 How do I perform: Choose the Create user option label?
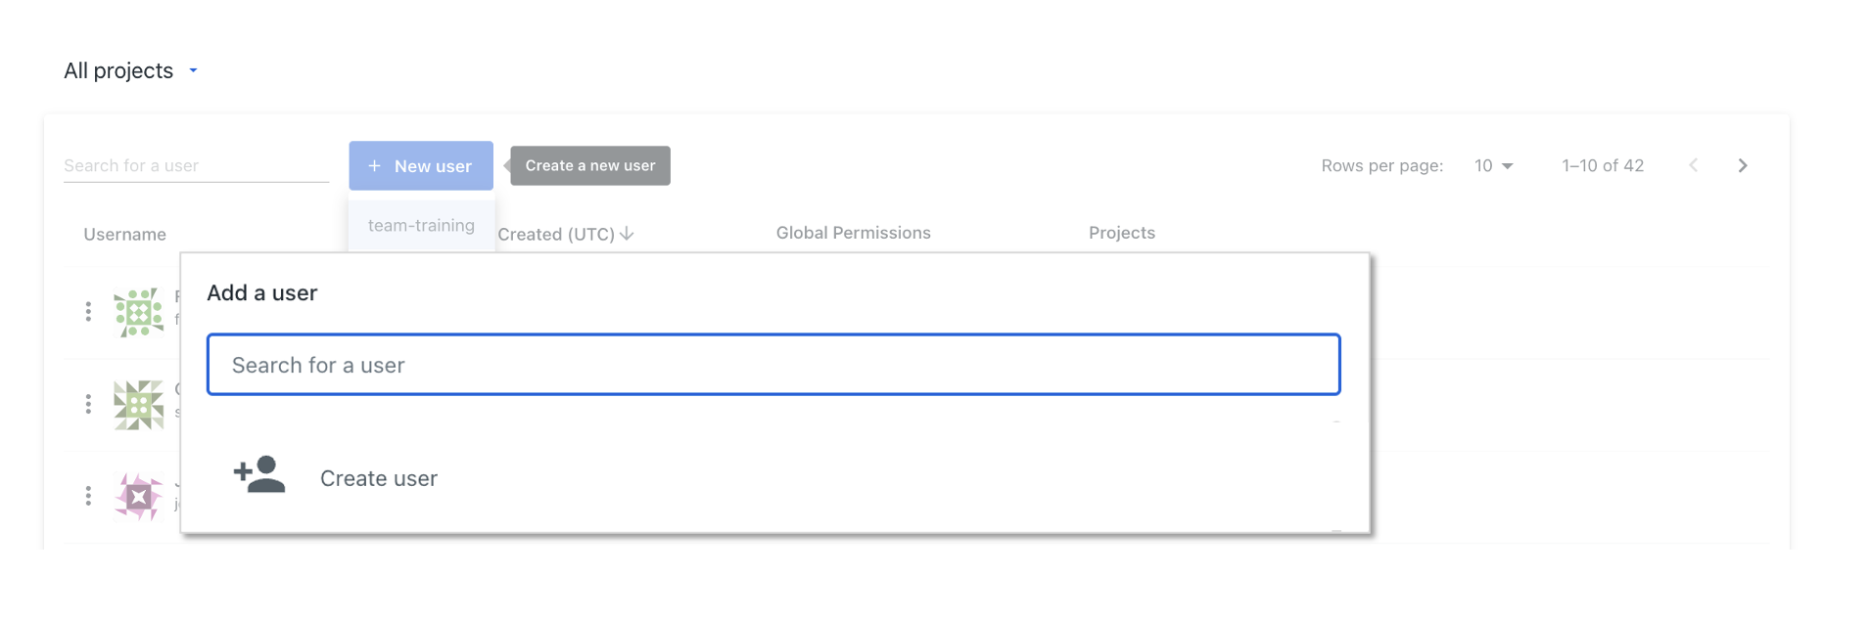tap(379, 479)
